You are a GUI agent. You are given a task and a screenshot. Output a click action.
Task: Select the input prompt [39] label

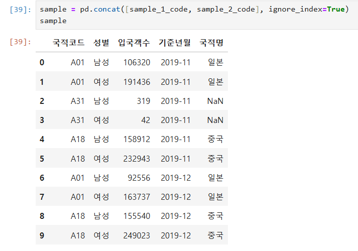click(20, 10)
